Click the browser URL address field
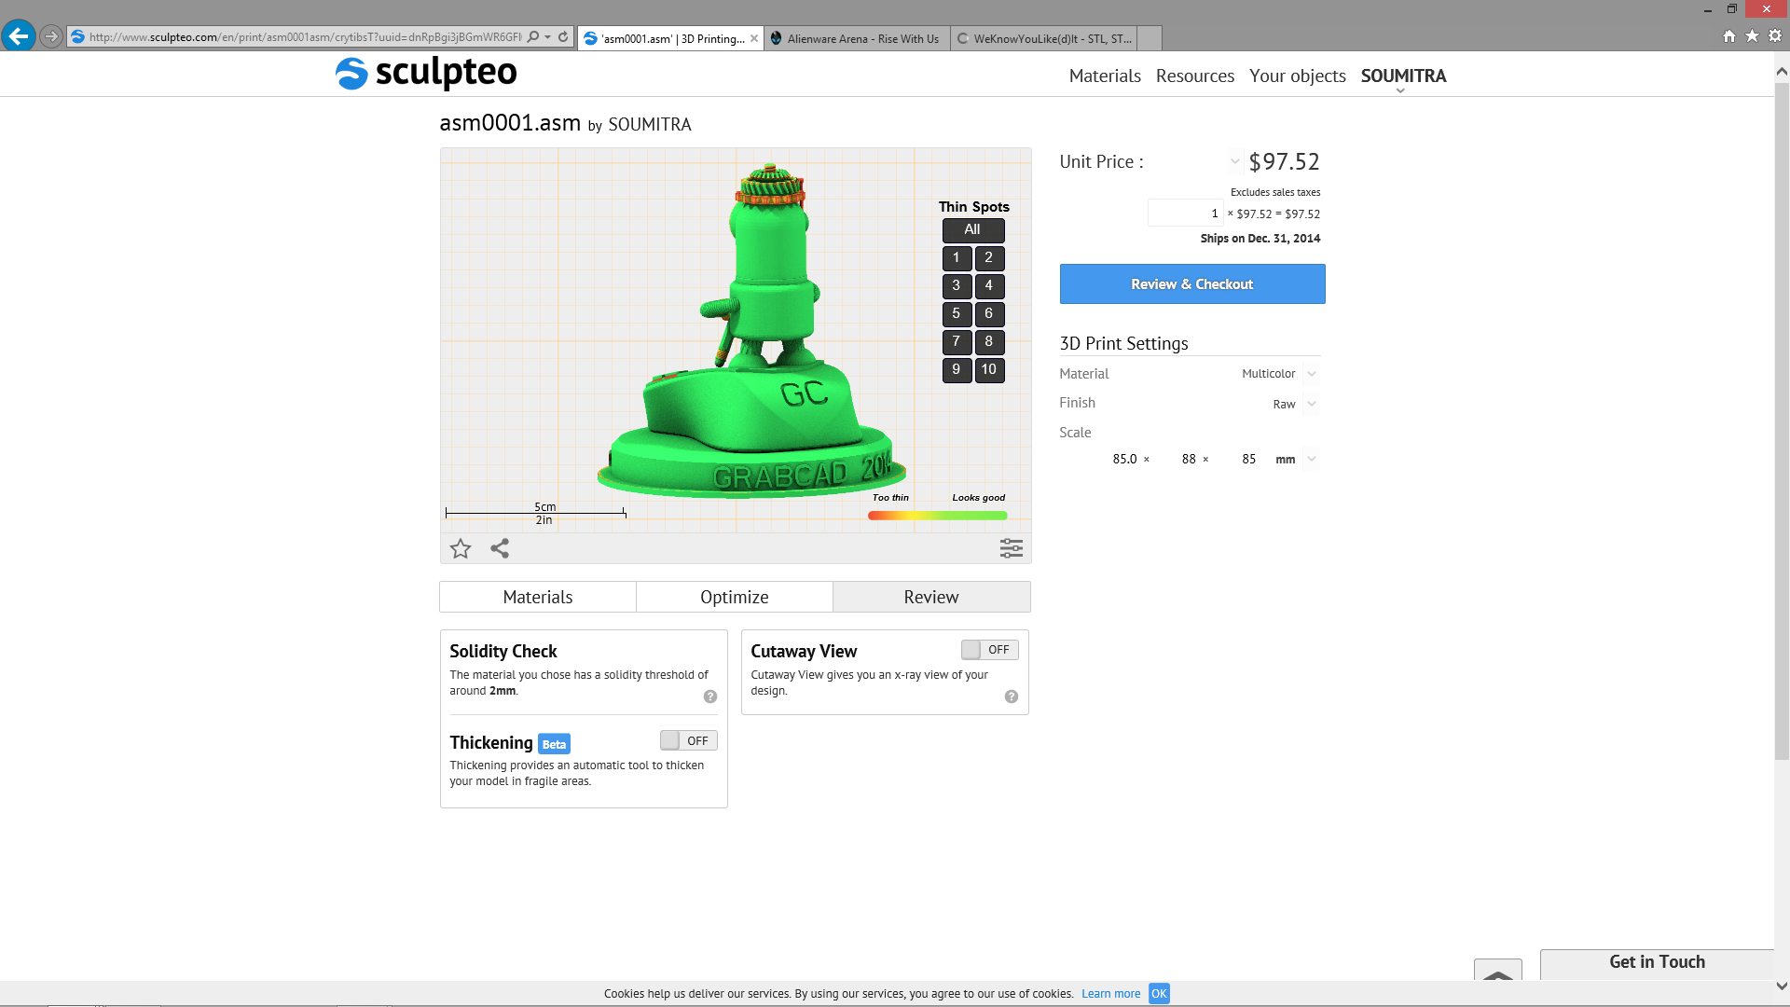Viewport: 1790px width, 1007px height. click(305, 37)
